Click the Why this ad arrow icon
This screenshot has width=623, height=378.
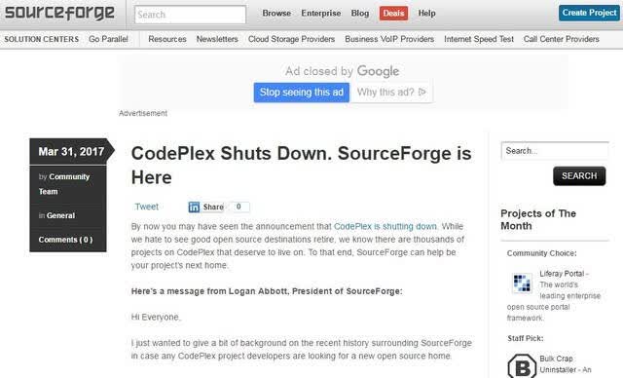coord(422,93)
